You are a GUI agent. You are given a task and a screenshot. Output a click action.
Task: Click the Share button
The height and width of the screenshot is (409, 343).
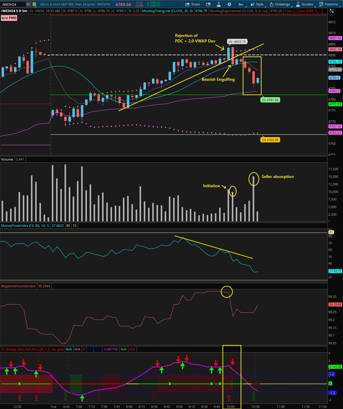point(192,4)
